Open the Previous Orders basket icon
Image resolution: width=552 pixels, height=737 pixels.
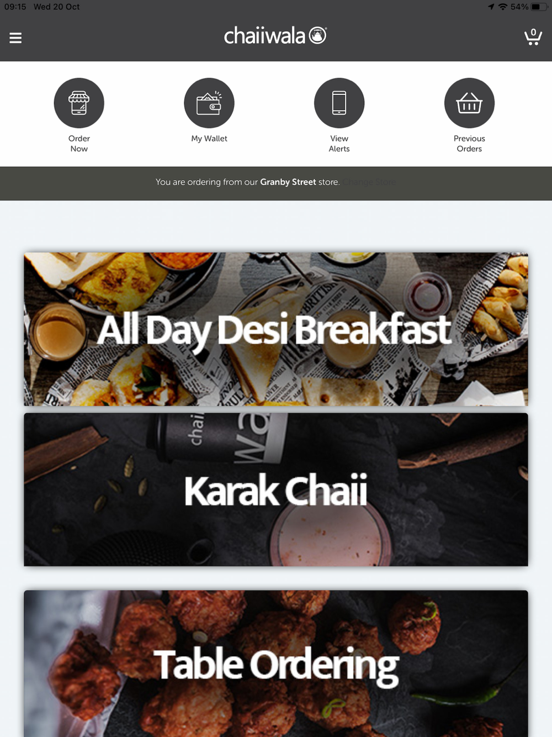click(x=469, y=103)
